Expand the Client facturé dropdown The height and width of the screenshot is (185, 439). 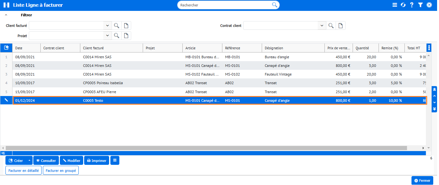click(107, 26)
